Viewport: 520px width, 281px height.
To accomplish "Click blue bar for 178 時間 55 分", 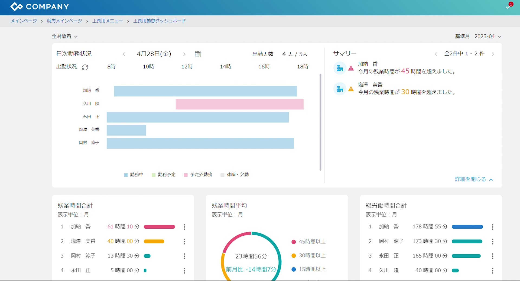I will (x=467, y=227).
